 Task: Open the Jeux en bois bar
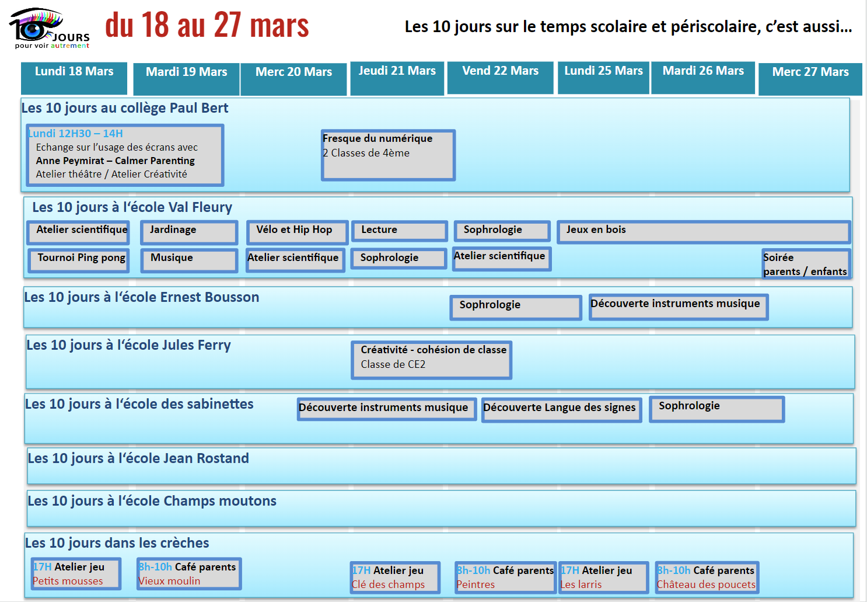(703, 232)
